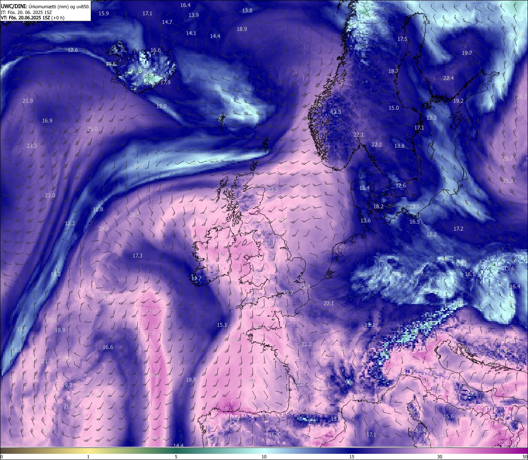
Task: Click the 14.1 value at the top
Action: [x=191, y=33]
